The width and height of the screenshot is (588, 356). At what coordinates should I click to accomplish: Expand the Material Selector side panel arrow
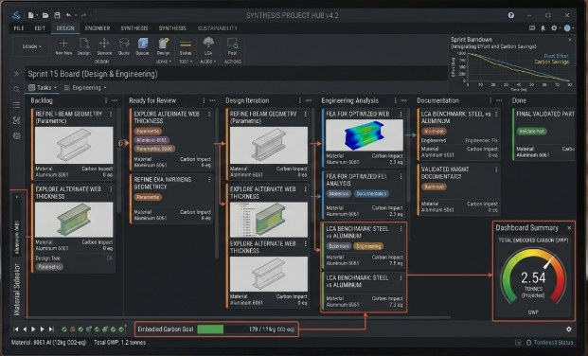[16, 197]
